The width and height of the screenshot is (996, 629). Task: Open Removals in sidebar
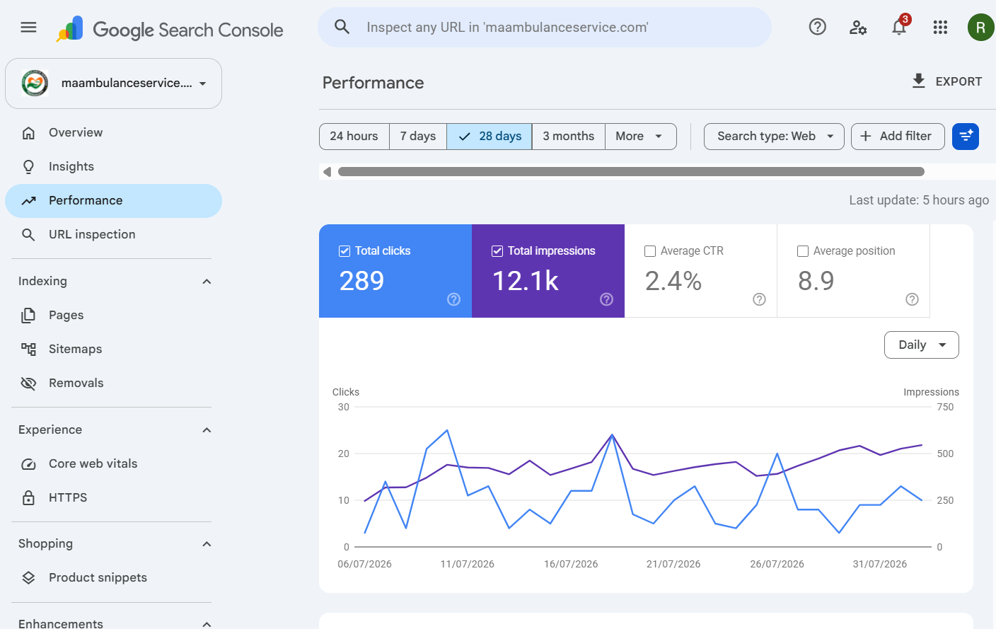click(113, 383)
